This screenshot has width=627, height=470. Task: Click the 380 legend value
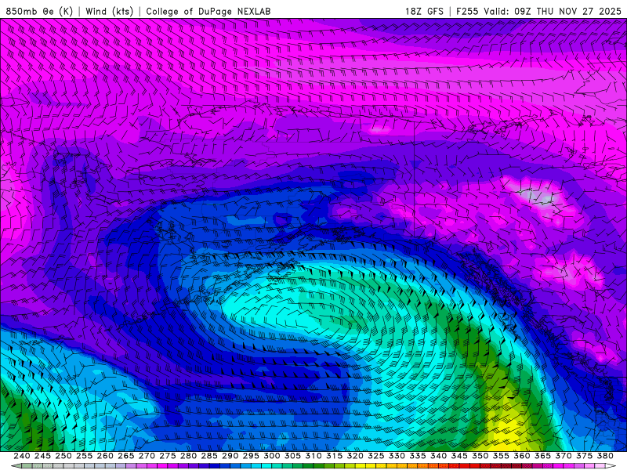click(605, 456)
